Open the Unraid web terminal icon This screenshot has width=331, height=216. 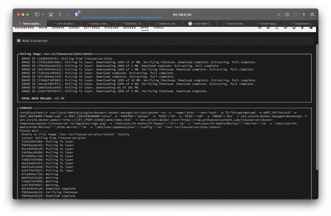point(277,28)
